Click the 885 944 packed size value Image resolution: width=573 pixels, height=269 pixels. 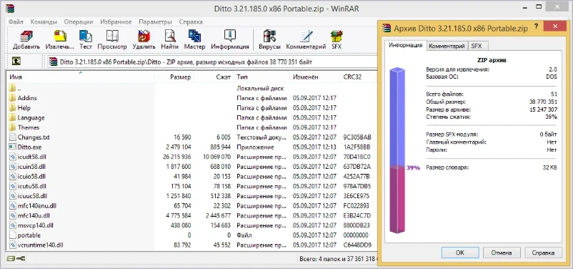tap(220, 147)
